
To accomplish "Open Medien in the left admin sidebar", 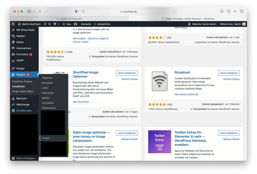I will point(24,36).
